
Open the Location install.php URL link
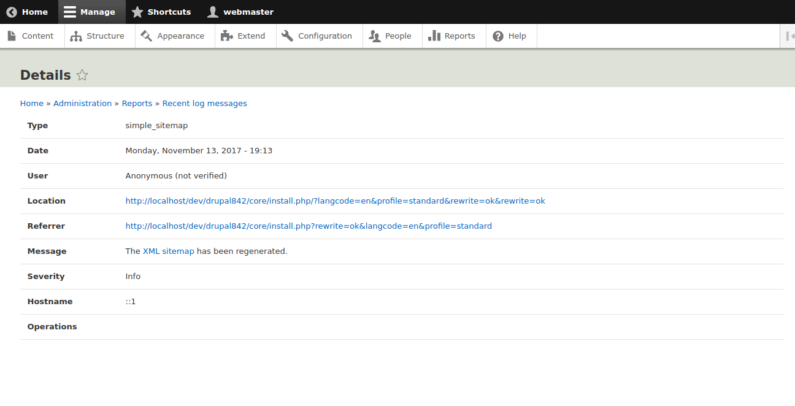tap(335, 201)
